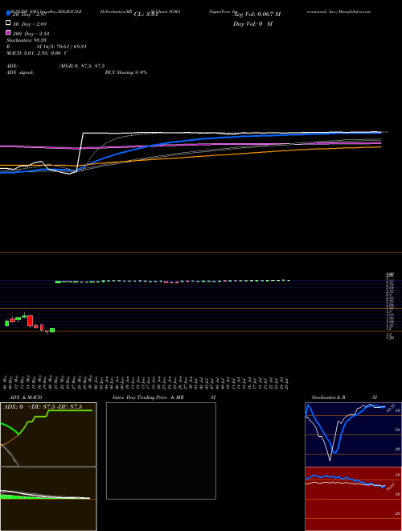The width and height of the screenshot is (402, 531).
Task: Click the ManafaSutra.com watermark link at top right
Action: (x=354, y=11)
